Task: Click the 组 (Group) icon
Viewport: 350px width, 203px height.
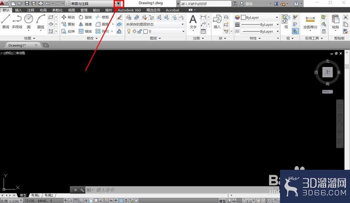Action: click(286, 21)
